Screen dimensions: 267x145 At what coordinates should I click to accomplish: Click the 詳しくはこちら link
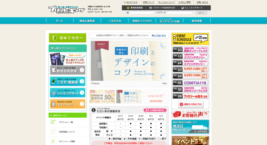pos(159,35)
